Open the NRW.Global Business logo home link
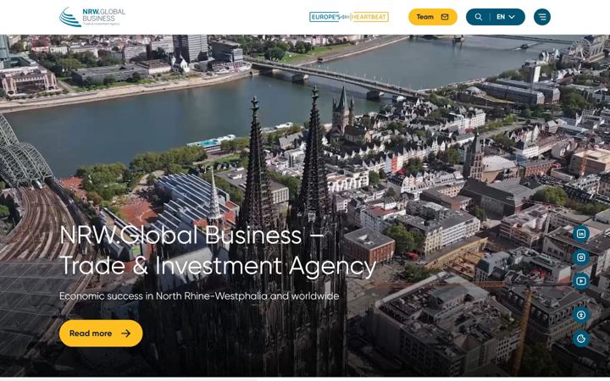This screenshot has height=381, width=610. 92,17
